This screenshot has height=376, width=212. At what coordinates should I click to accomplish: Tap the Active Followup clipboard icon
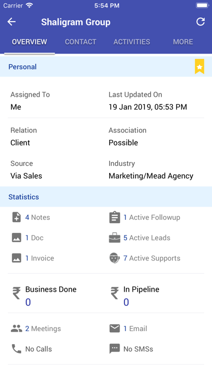[x=115, y=217]
